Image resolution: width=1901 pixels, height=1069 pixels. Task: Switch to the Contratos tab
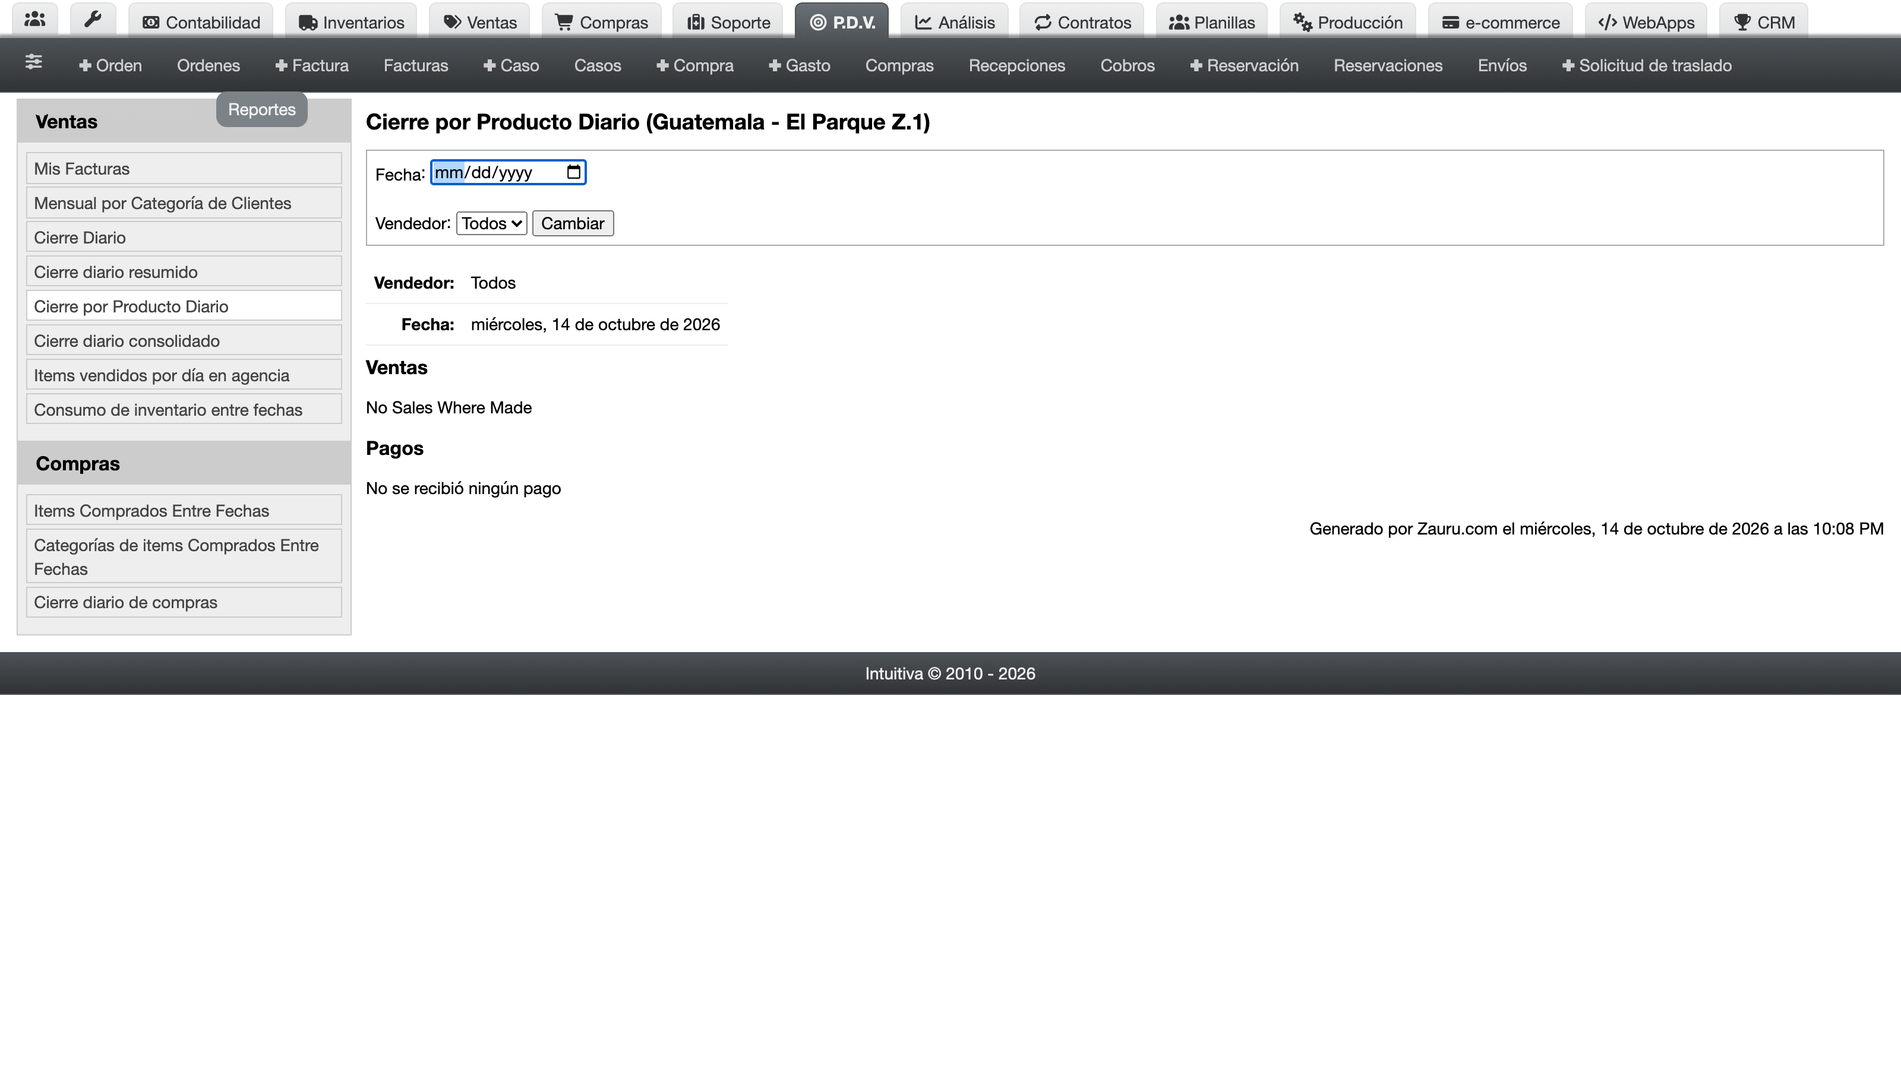click(1082, 22)
